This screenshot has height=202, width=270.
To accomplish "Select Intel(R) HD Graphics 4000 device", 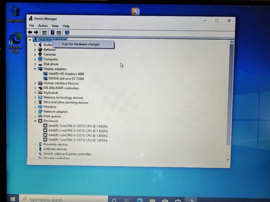I will (66, 74).
